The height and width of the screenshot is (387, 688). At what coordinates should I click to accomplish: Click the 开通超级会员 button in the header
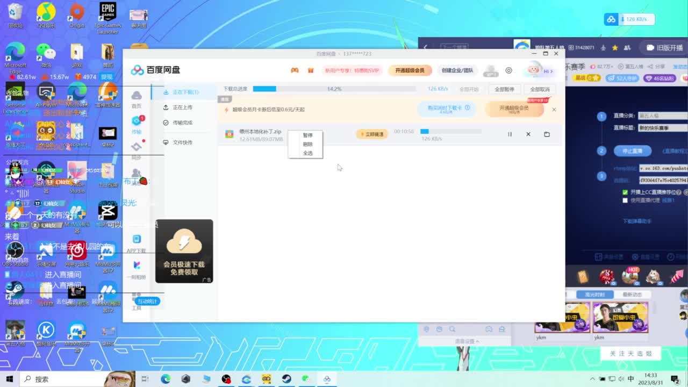tap(410, 70)
